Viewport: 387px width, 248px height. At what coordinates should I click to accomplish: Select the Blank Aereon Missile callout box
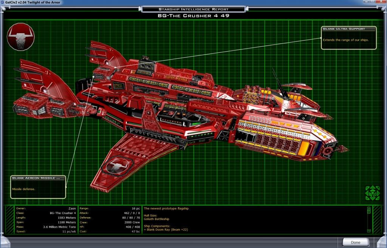(x=38, y=187)
